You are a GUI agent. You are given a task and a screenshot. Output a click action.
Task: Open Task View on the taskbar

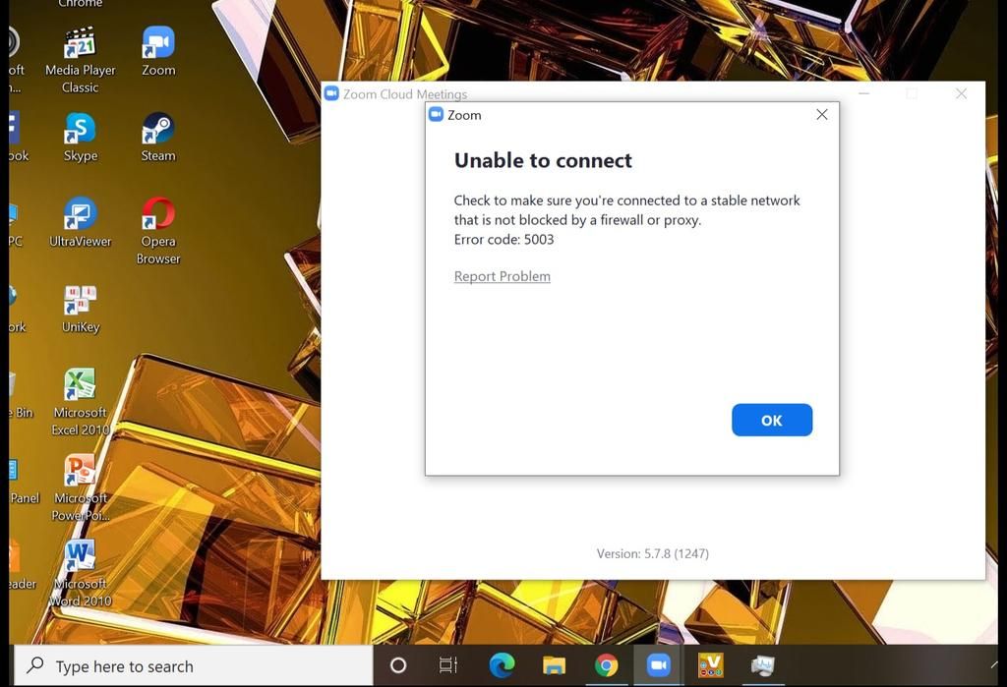(x=448, y=665)
